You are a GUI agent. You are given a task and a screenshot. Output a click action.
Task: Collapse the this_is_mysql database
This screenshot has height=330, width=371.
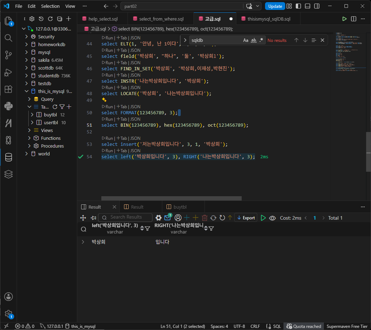pos(27,92)
